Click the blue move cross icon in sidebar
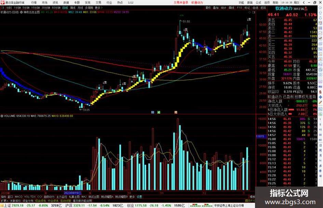This screenshot has width=323, height=208. coord(321,97)
